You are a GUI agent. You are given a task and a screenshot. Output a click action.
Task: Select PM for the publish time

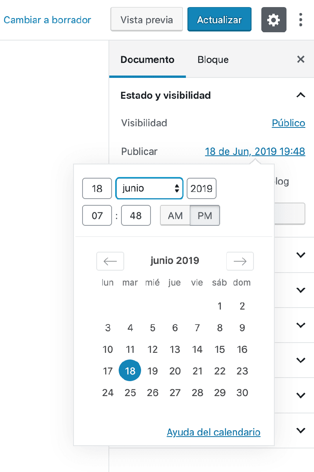(x=205, y=216)
